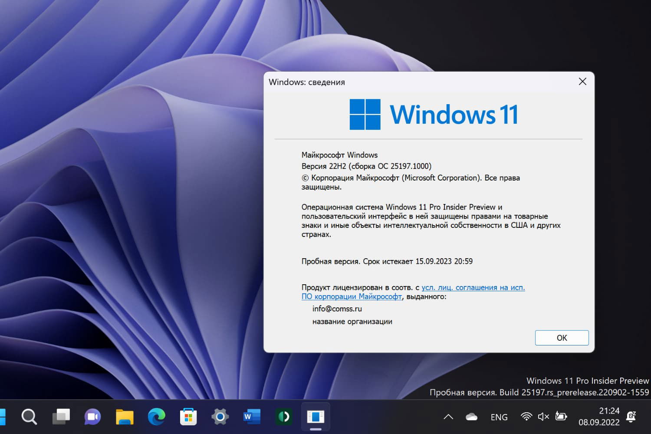Open Windows Search from the taskbar

click(29, 417)
